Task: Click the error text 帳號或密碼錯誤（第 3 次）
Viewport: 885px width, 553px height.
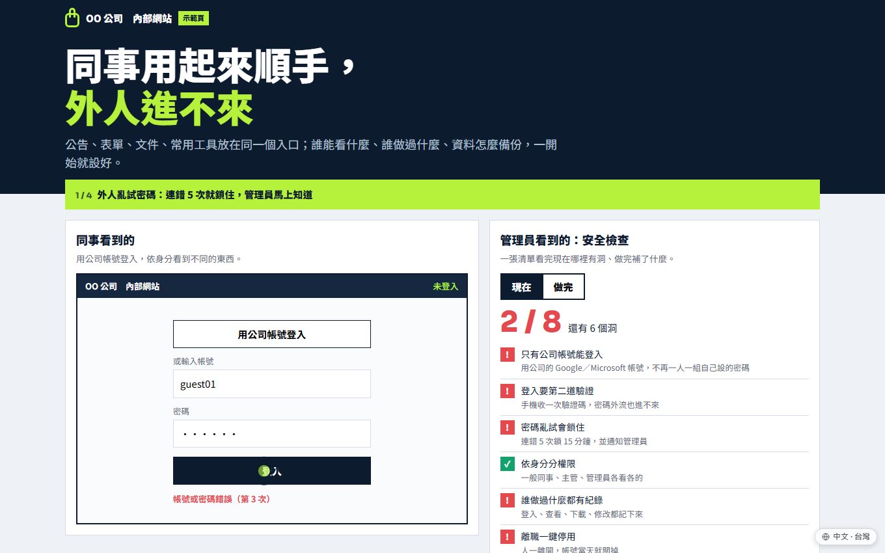Action: [x=222, y=499]
